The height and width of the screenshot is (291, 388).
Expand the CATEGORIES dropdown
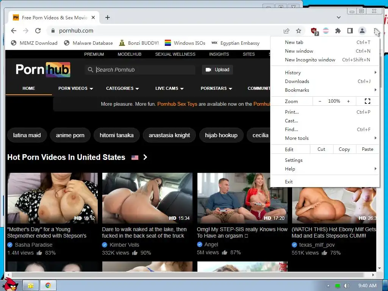pos(122,88)
